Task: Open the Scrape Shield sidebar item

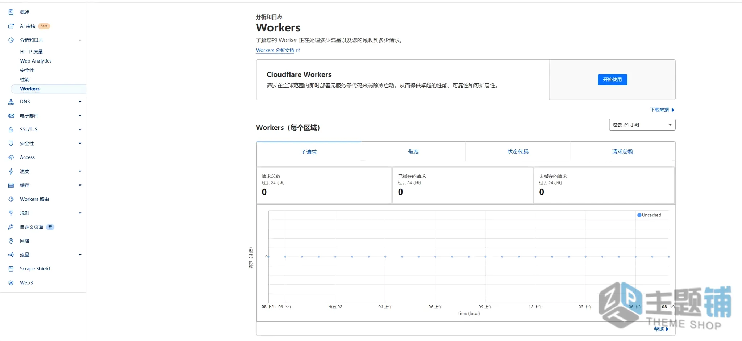Action: coord(35,269)
